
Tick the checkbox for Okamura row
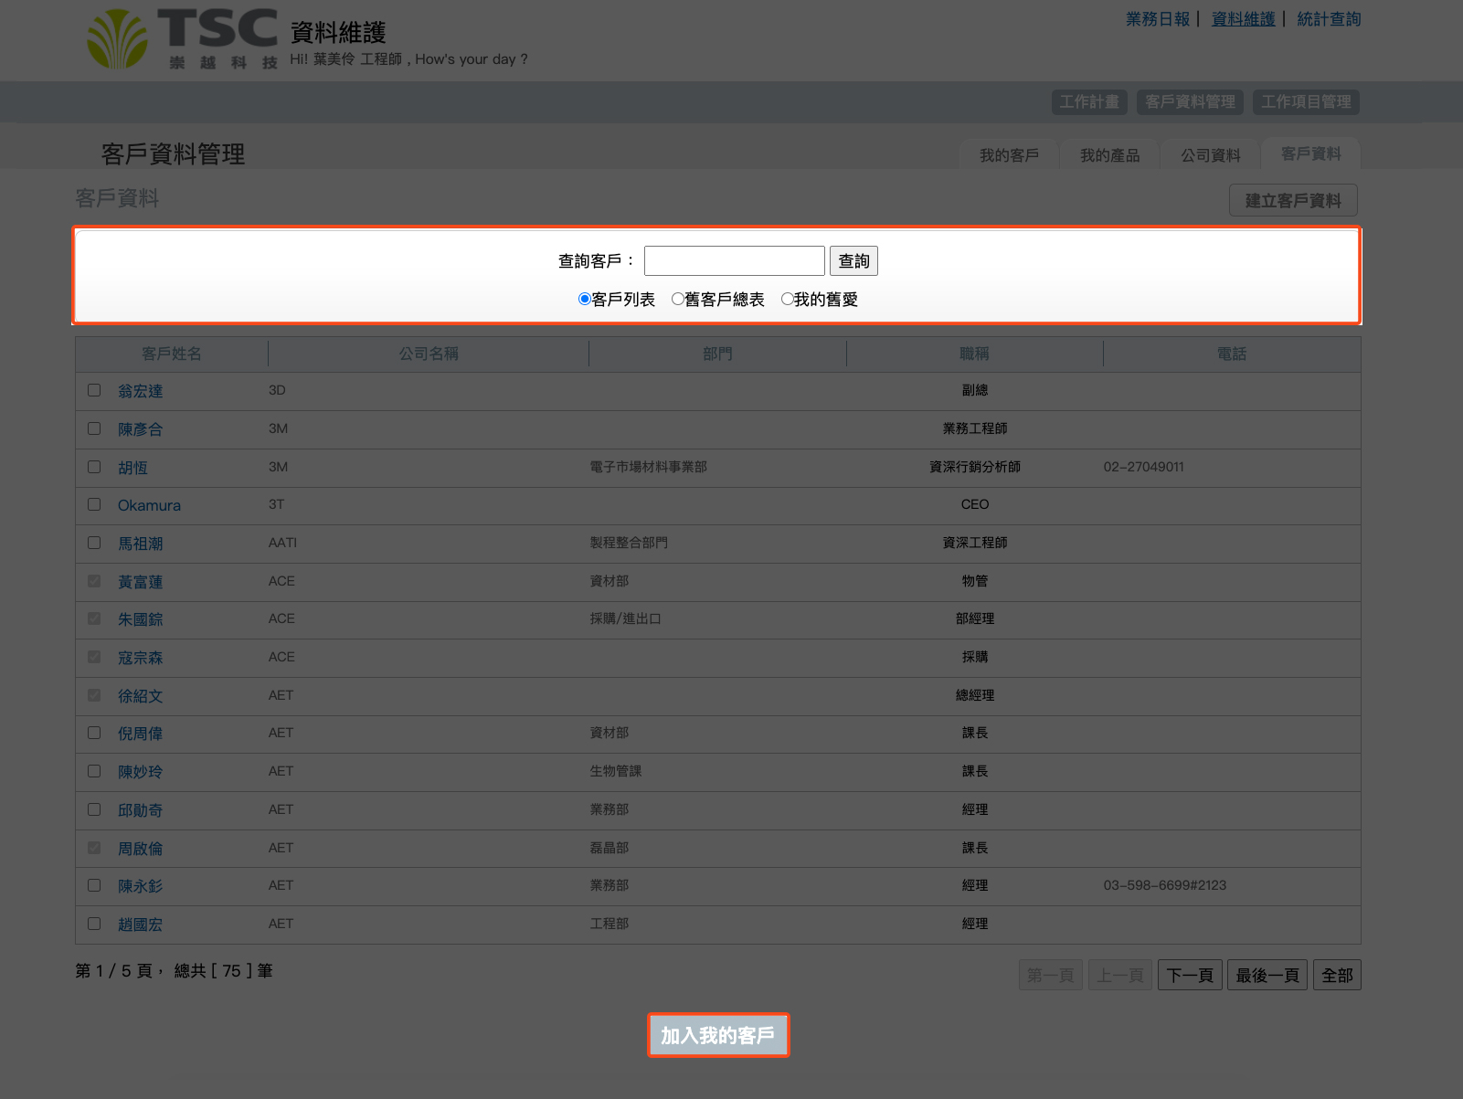coord(94,504)
